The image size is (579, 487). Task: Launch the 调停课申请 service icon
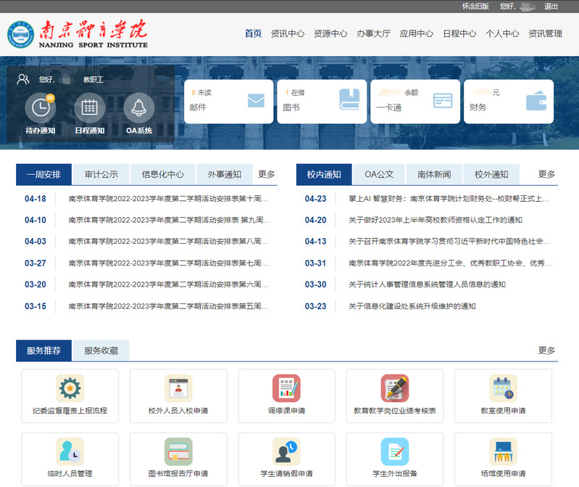286,388
